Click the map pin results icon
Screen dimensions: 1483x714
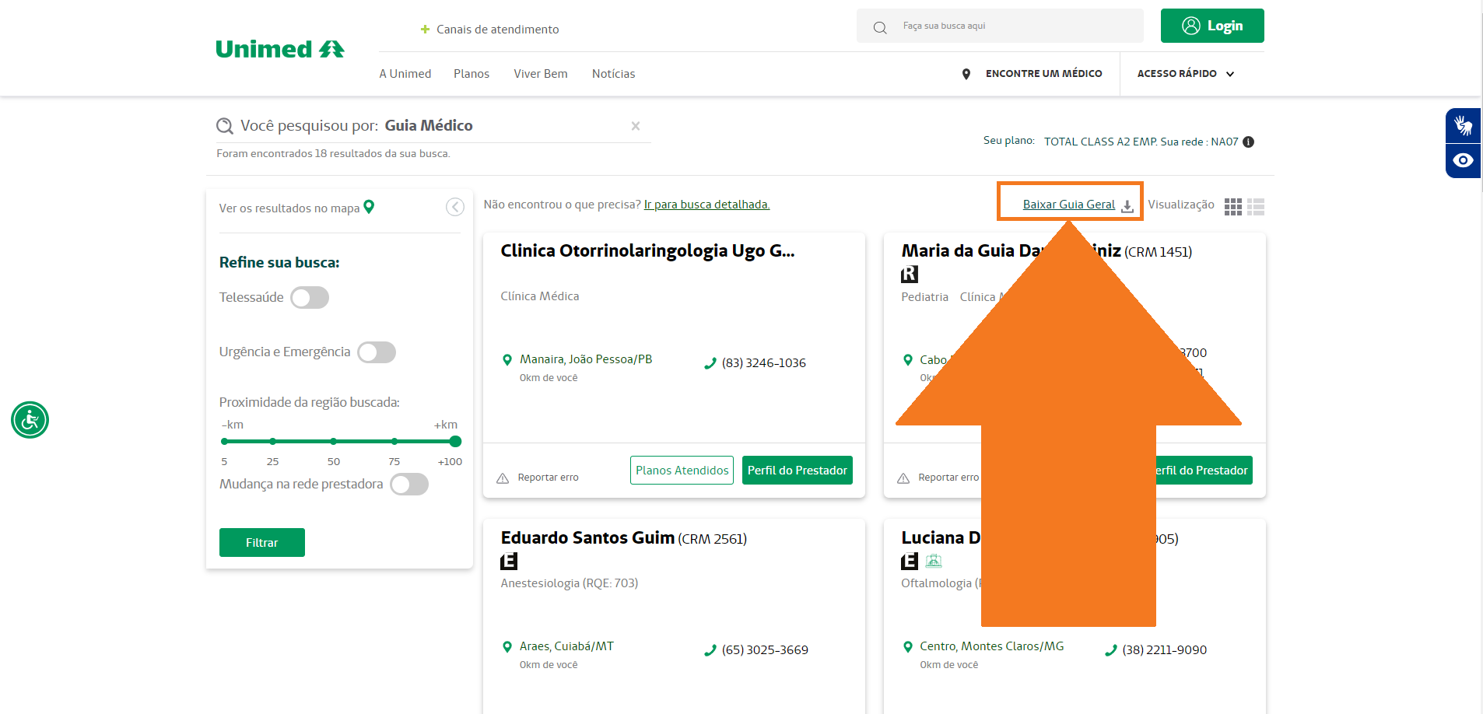(x=369, y=207)
